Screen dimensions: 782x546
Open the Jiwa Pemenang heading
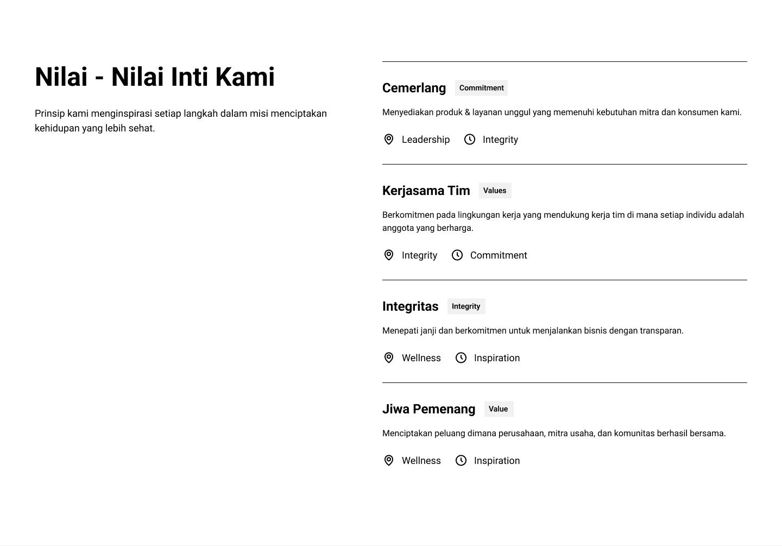(x=428, y=409)
